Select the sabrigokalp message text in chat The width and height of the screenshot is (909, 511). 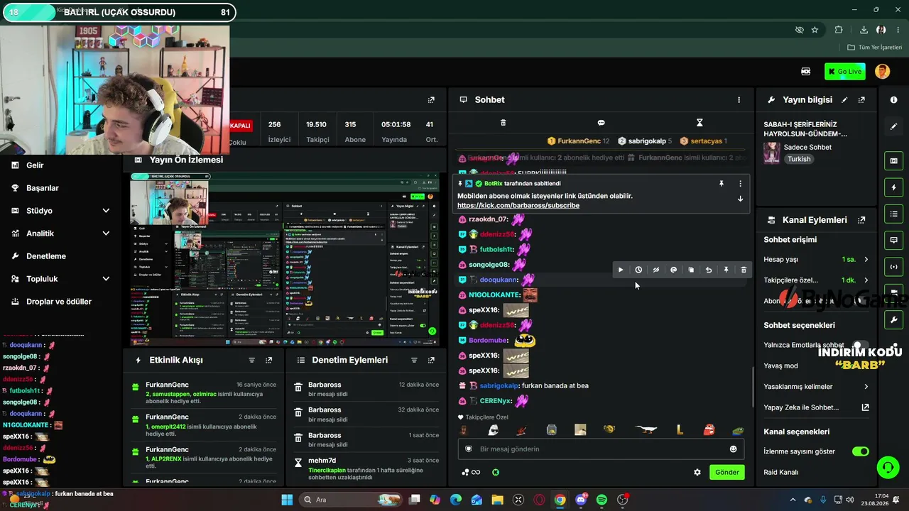[555, 386]
